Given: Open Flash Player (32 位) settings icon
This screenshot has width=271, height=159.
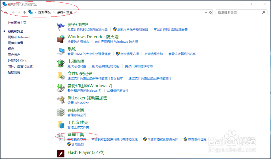Looking at the screenshot, I should pos(61,153).
